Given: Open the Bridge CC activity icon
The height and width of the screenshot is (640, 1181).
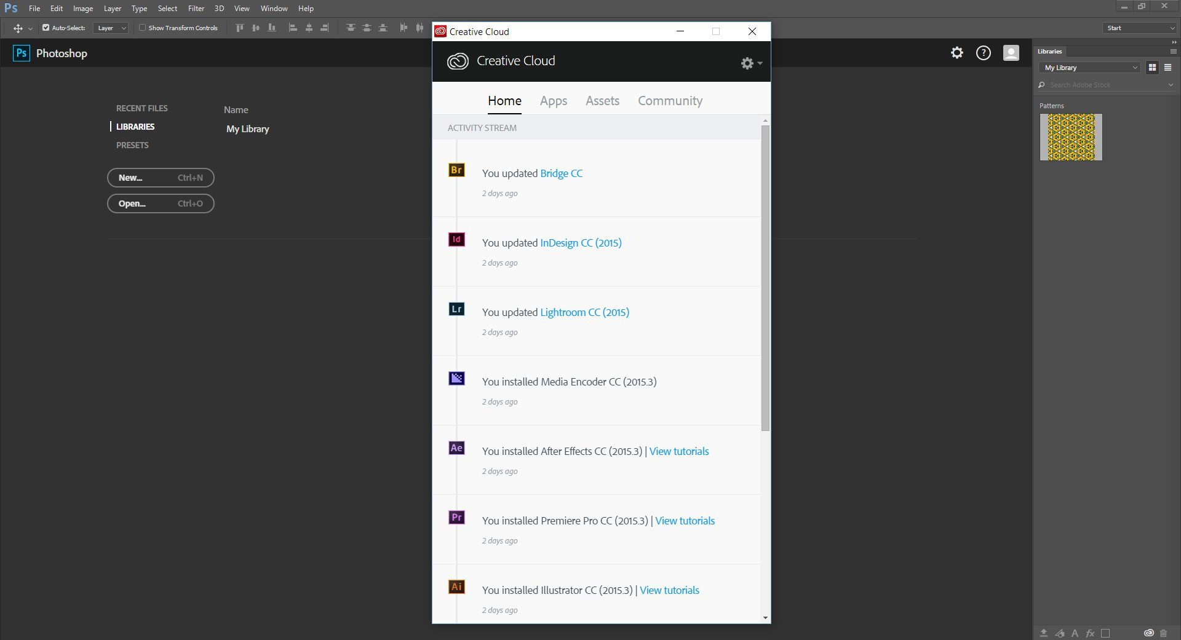Looking at the screenshot, I should click(456, 170).
